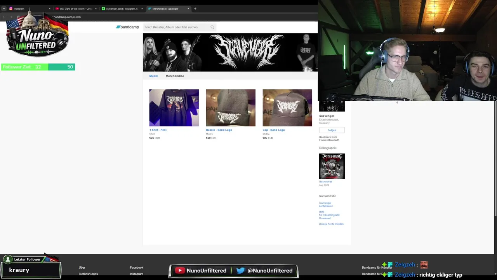Viewport: 497px width, 280px height.
Task: Open the Hochverrat album title link
Action: point(325,182)
